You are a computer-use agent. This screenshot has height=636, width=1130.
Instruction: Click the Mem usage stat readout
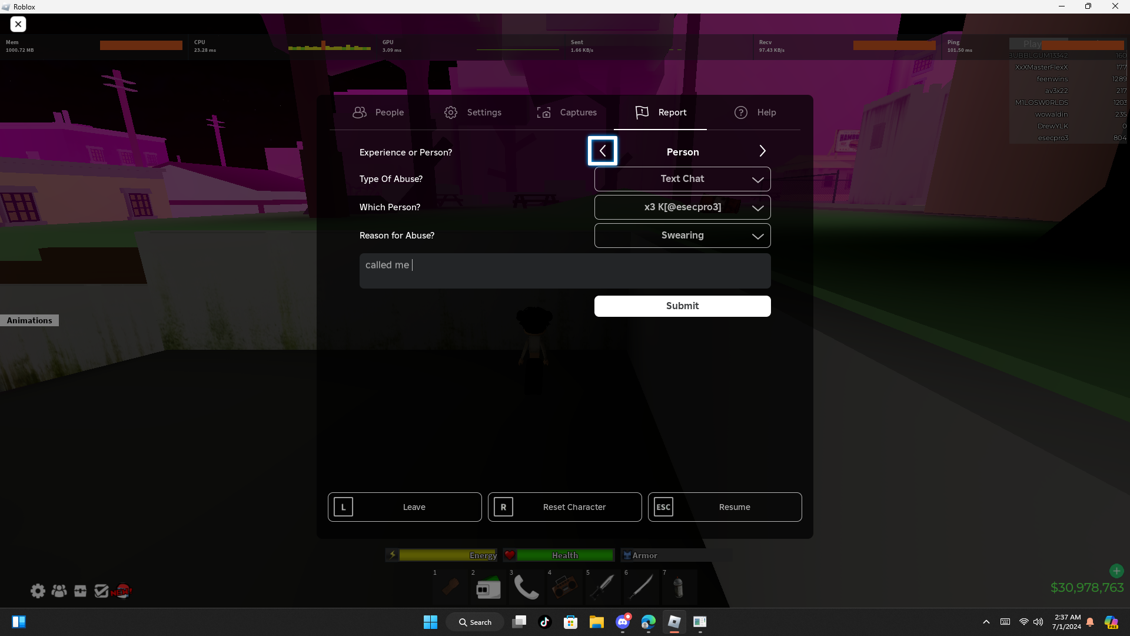(19, 46)
